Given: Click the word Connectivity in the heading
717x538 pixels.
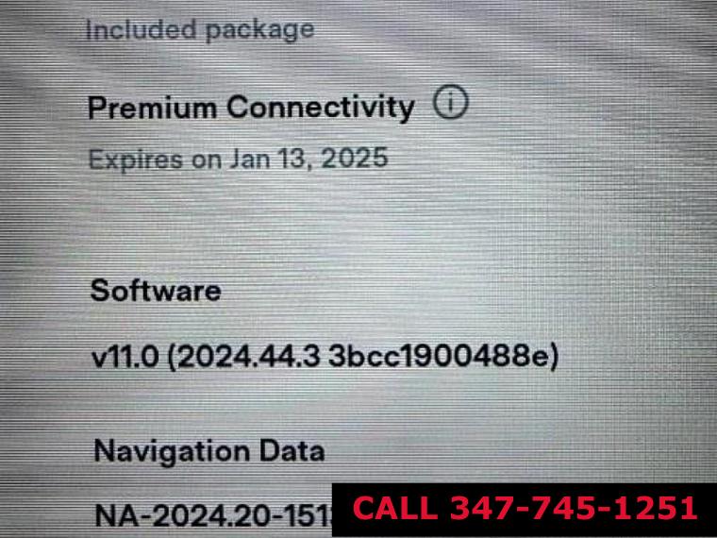Looking at the screenshot, I should pos(321,108).
